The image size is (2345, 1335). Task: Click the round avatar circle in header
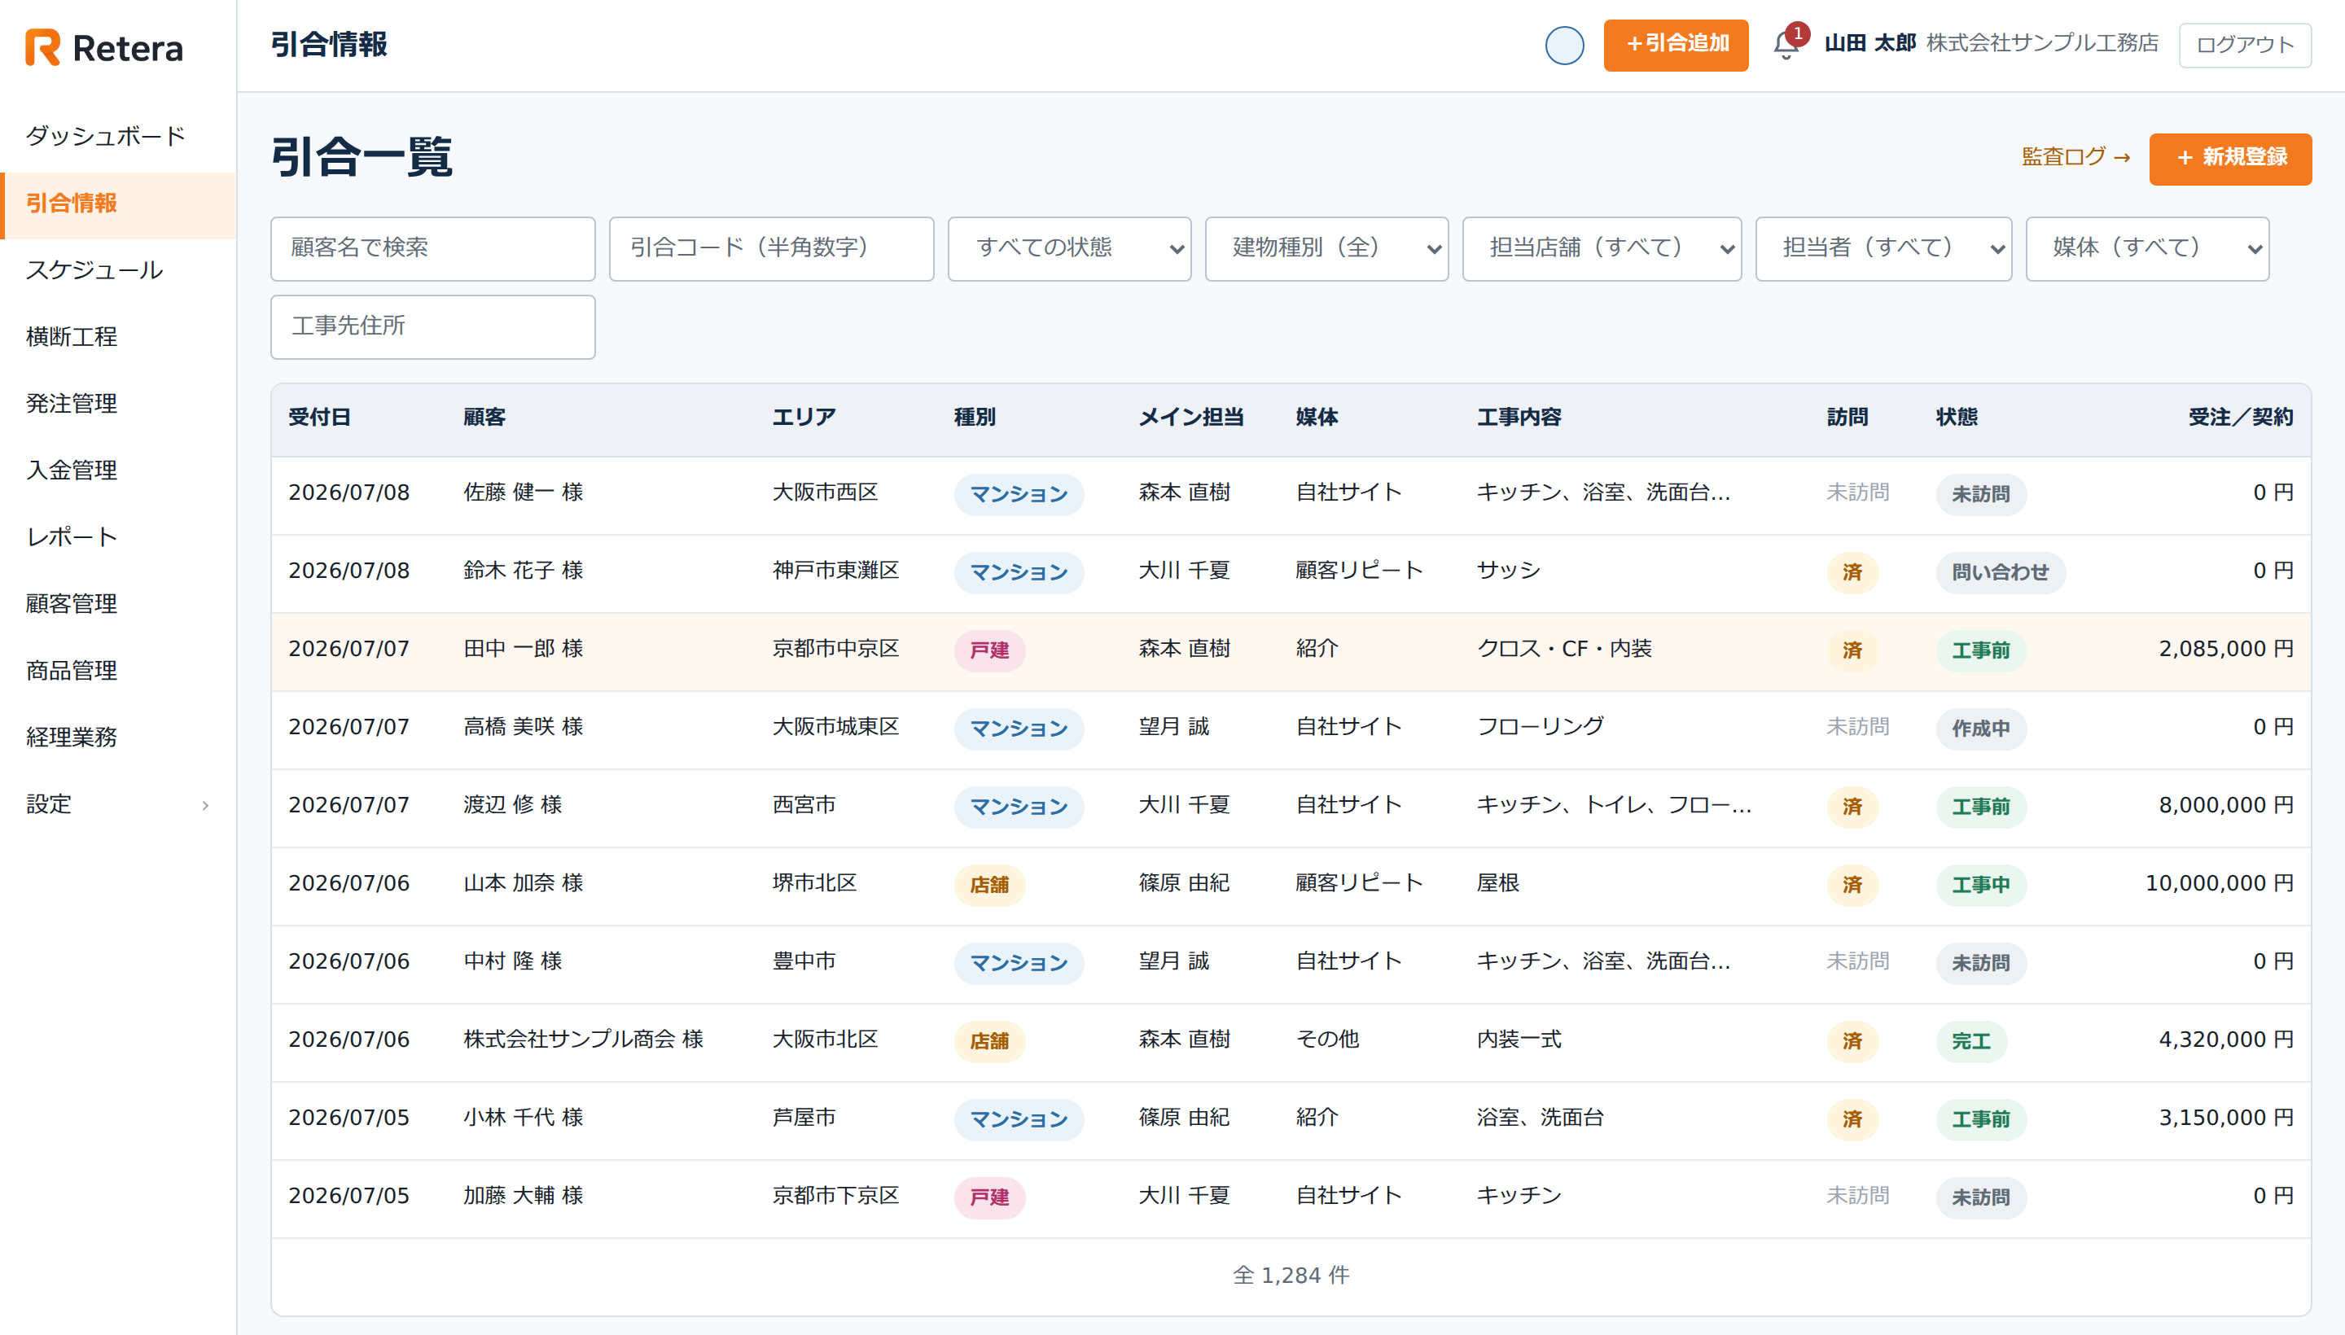1563,45
